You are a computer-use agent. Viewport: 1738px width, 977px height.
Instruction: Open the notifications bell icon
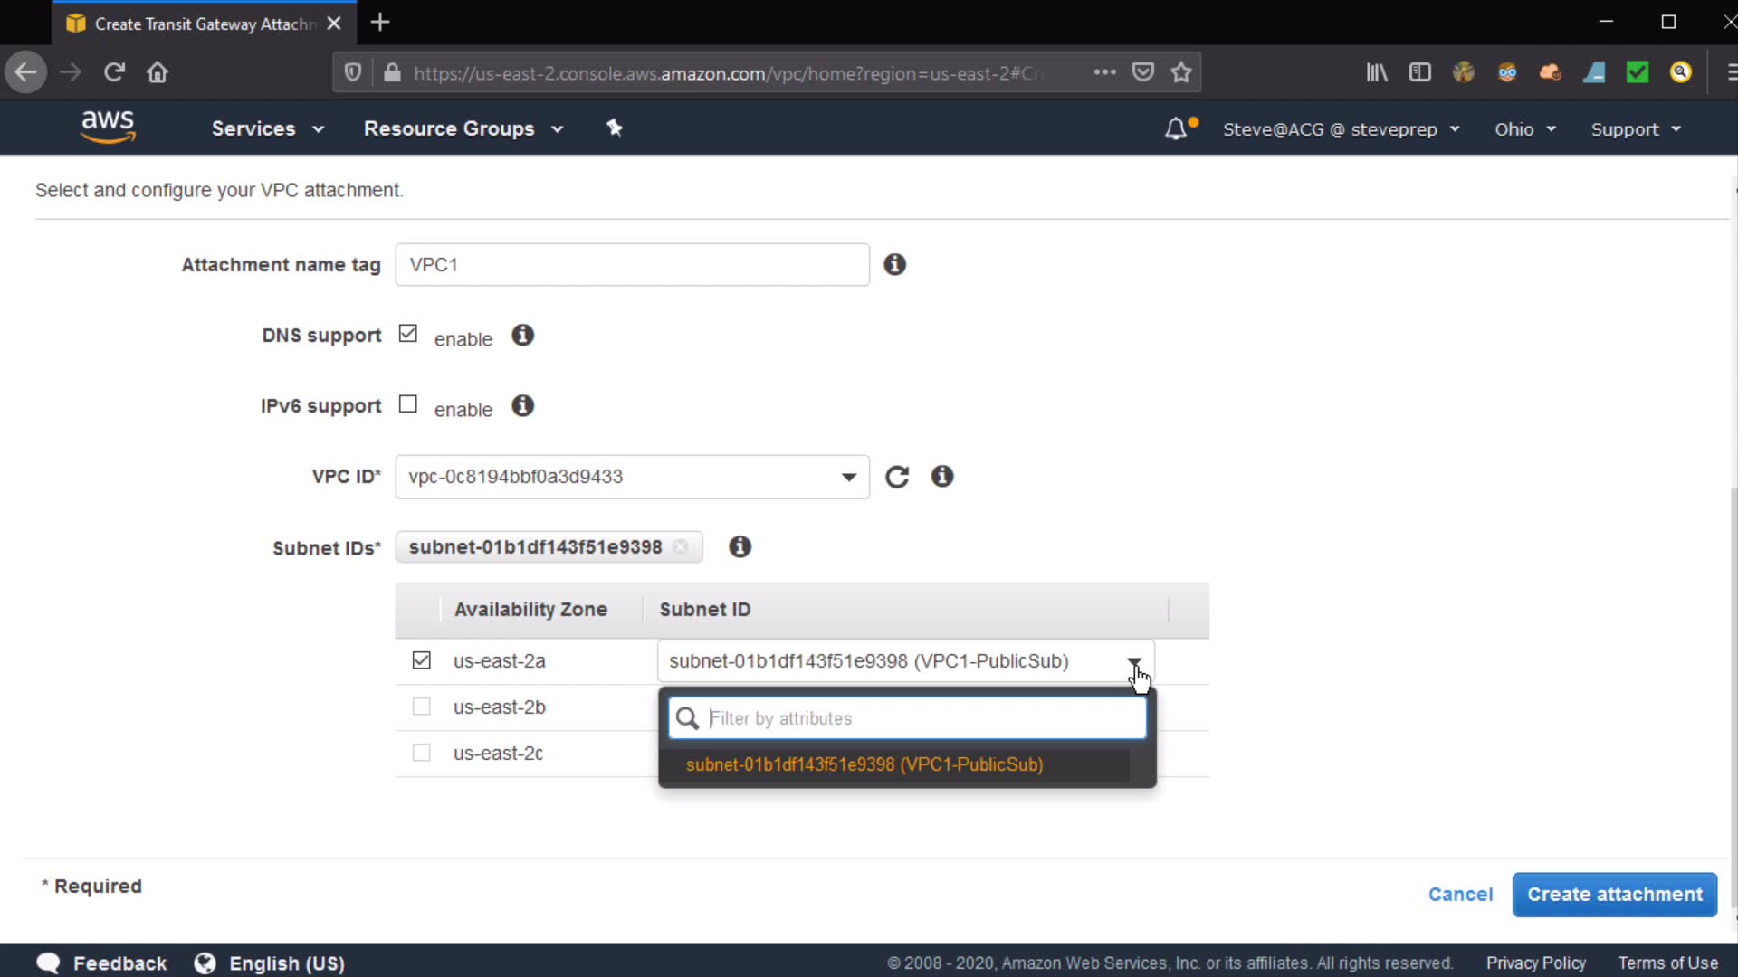[1175, 129]
